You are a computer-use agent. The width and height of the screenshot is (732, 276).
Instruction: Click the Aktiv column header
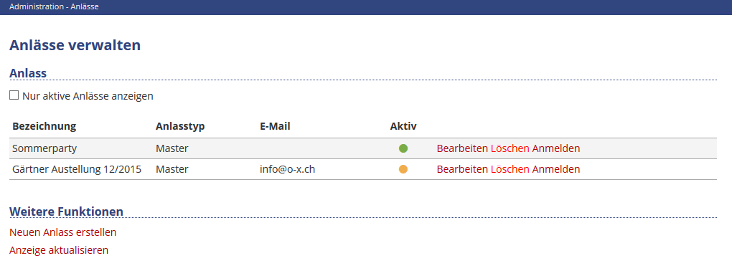[403, 126]
